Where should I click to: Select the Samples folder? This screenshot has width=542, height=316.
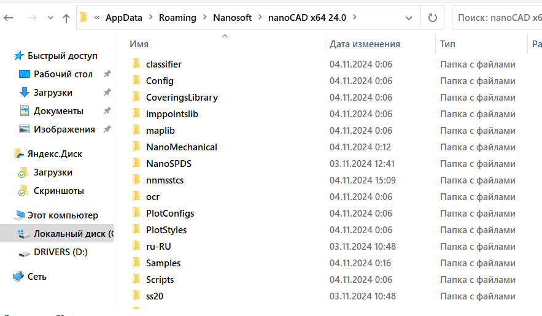tap(163, 263)
